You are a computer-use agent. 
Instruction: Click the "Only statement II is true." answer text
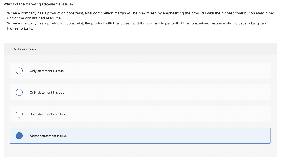(x=47, y=93)
